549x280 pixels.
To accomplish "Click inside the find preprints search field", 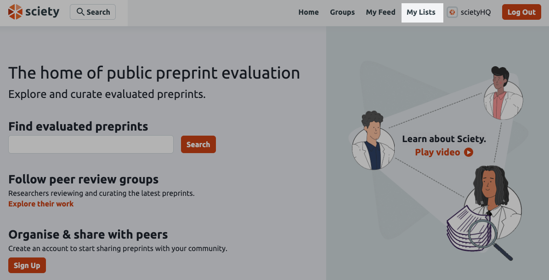I will (x=91, y=144).
